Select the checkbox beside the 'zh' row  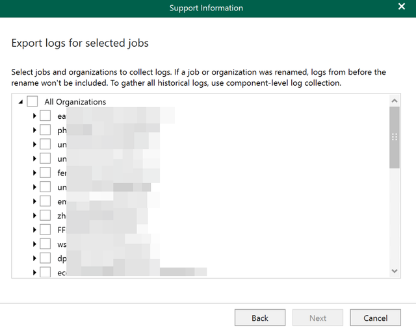45,215
